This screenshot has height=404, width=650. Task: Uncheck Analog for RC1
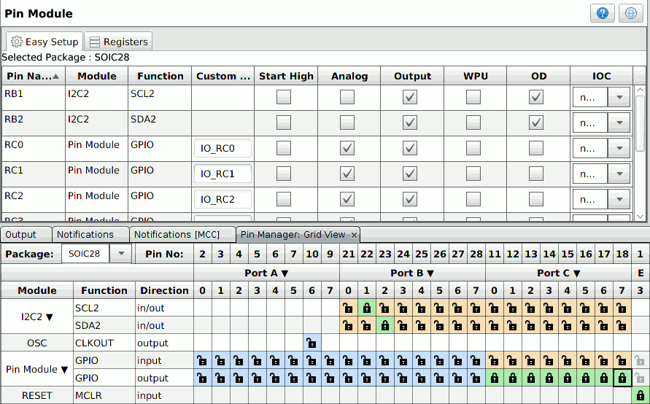pos(347,174)
